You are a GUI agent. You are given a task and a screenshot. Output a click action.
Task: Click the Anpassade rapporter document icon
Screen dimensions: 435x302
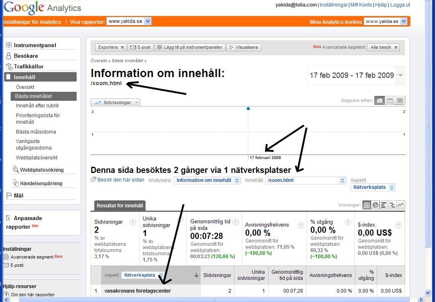click(x=8, y=218)
